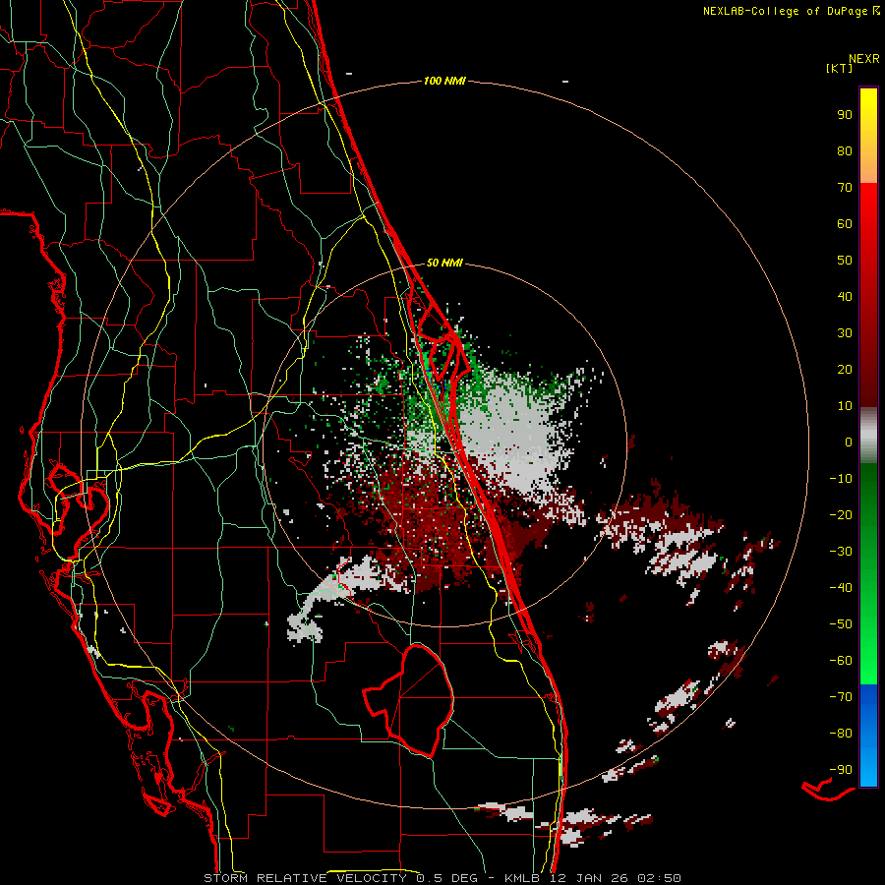Click the blue bottom segment of color bar
885x885 pixels.
pyautogui.click(x=868, y=736)
